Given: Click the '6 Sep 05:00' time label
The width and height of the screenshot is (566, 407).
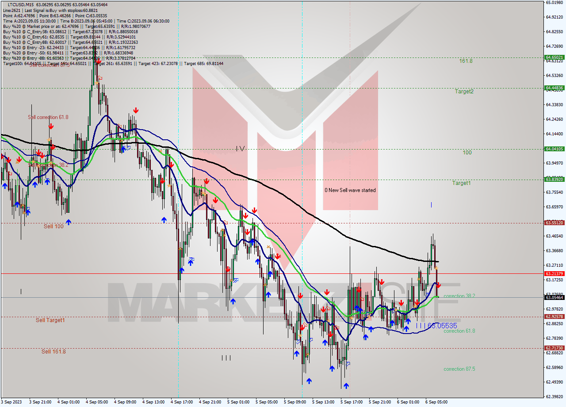Looking at the screenshot, I should coord(436,402).
